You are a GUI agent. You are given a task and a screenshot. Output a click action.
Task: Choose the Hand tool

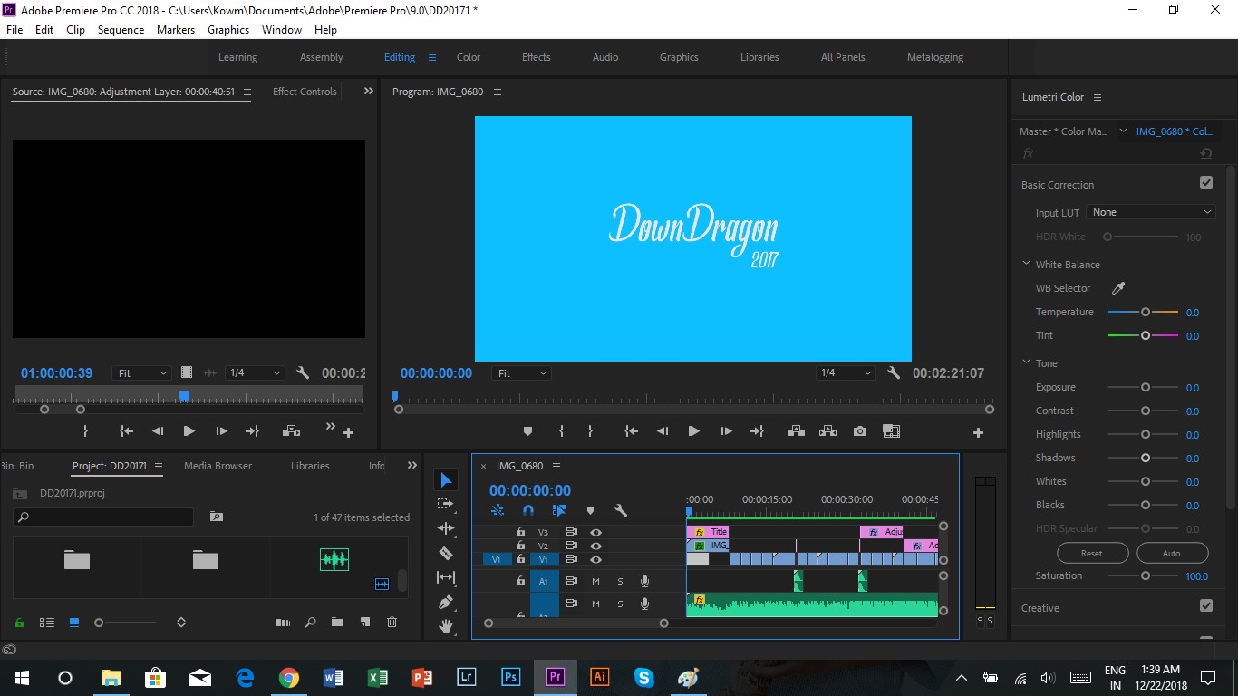coord(445,626)
